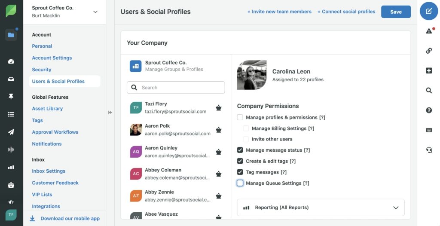The image size is (440, 226).
Task: Open Approval Workflows settings page
Action: 55,132
